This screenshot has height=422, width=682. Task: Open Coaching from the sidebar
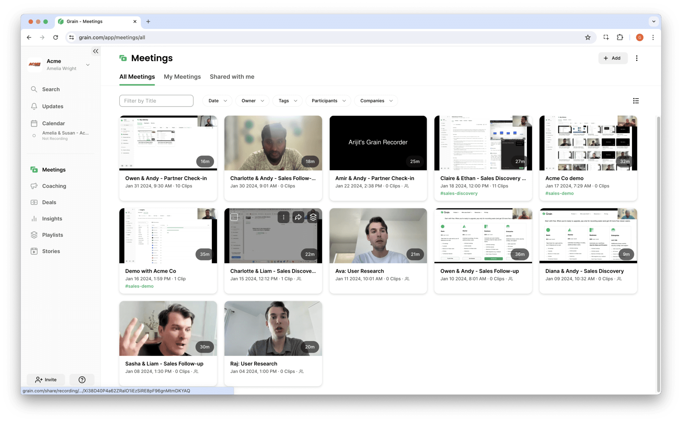point(54,186)
